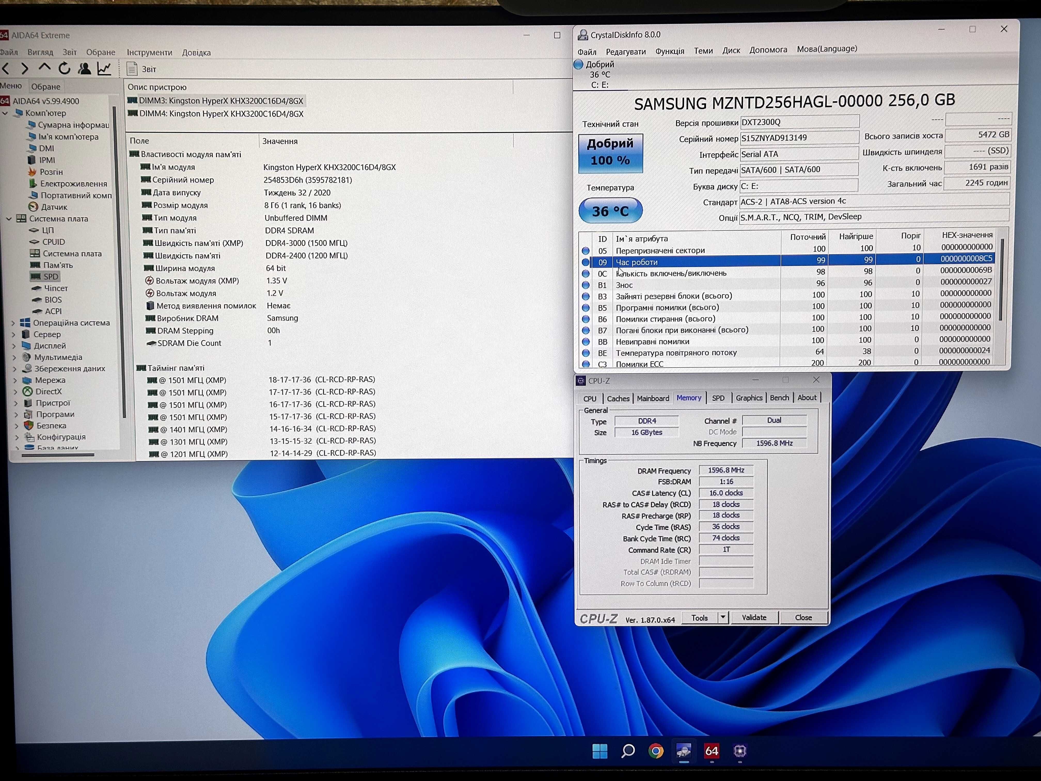Click AIDA64 user profile toolbar icon
The width and height of the screenshot is (1041, 781).
click(x=85, y=69)
